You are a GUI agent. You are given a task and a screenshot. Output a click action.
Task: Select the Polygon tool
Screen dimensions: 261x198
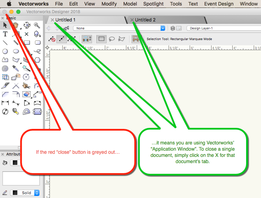pos(16,60)
